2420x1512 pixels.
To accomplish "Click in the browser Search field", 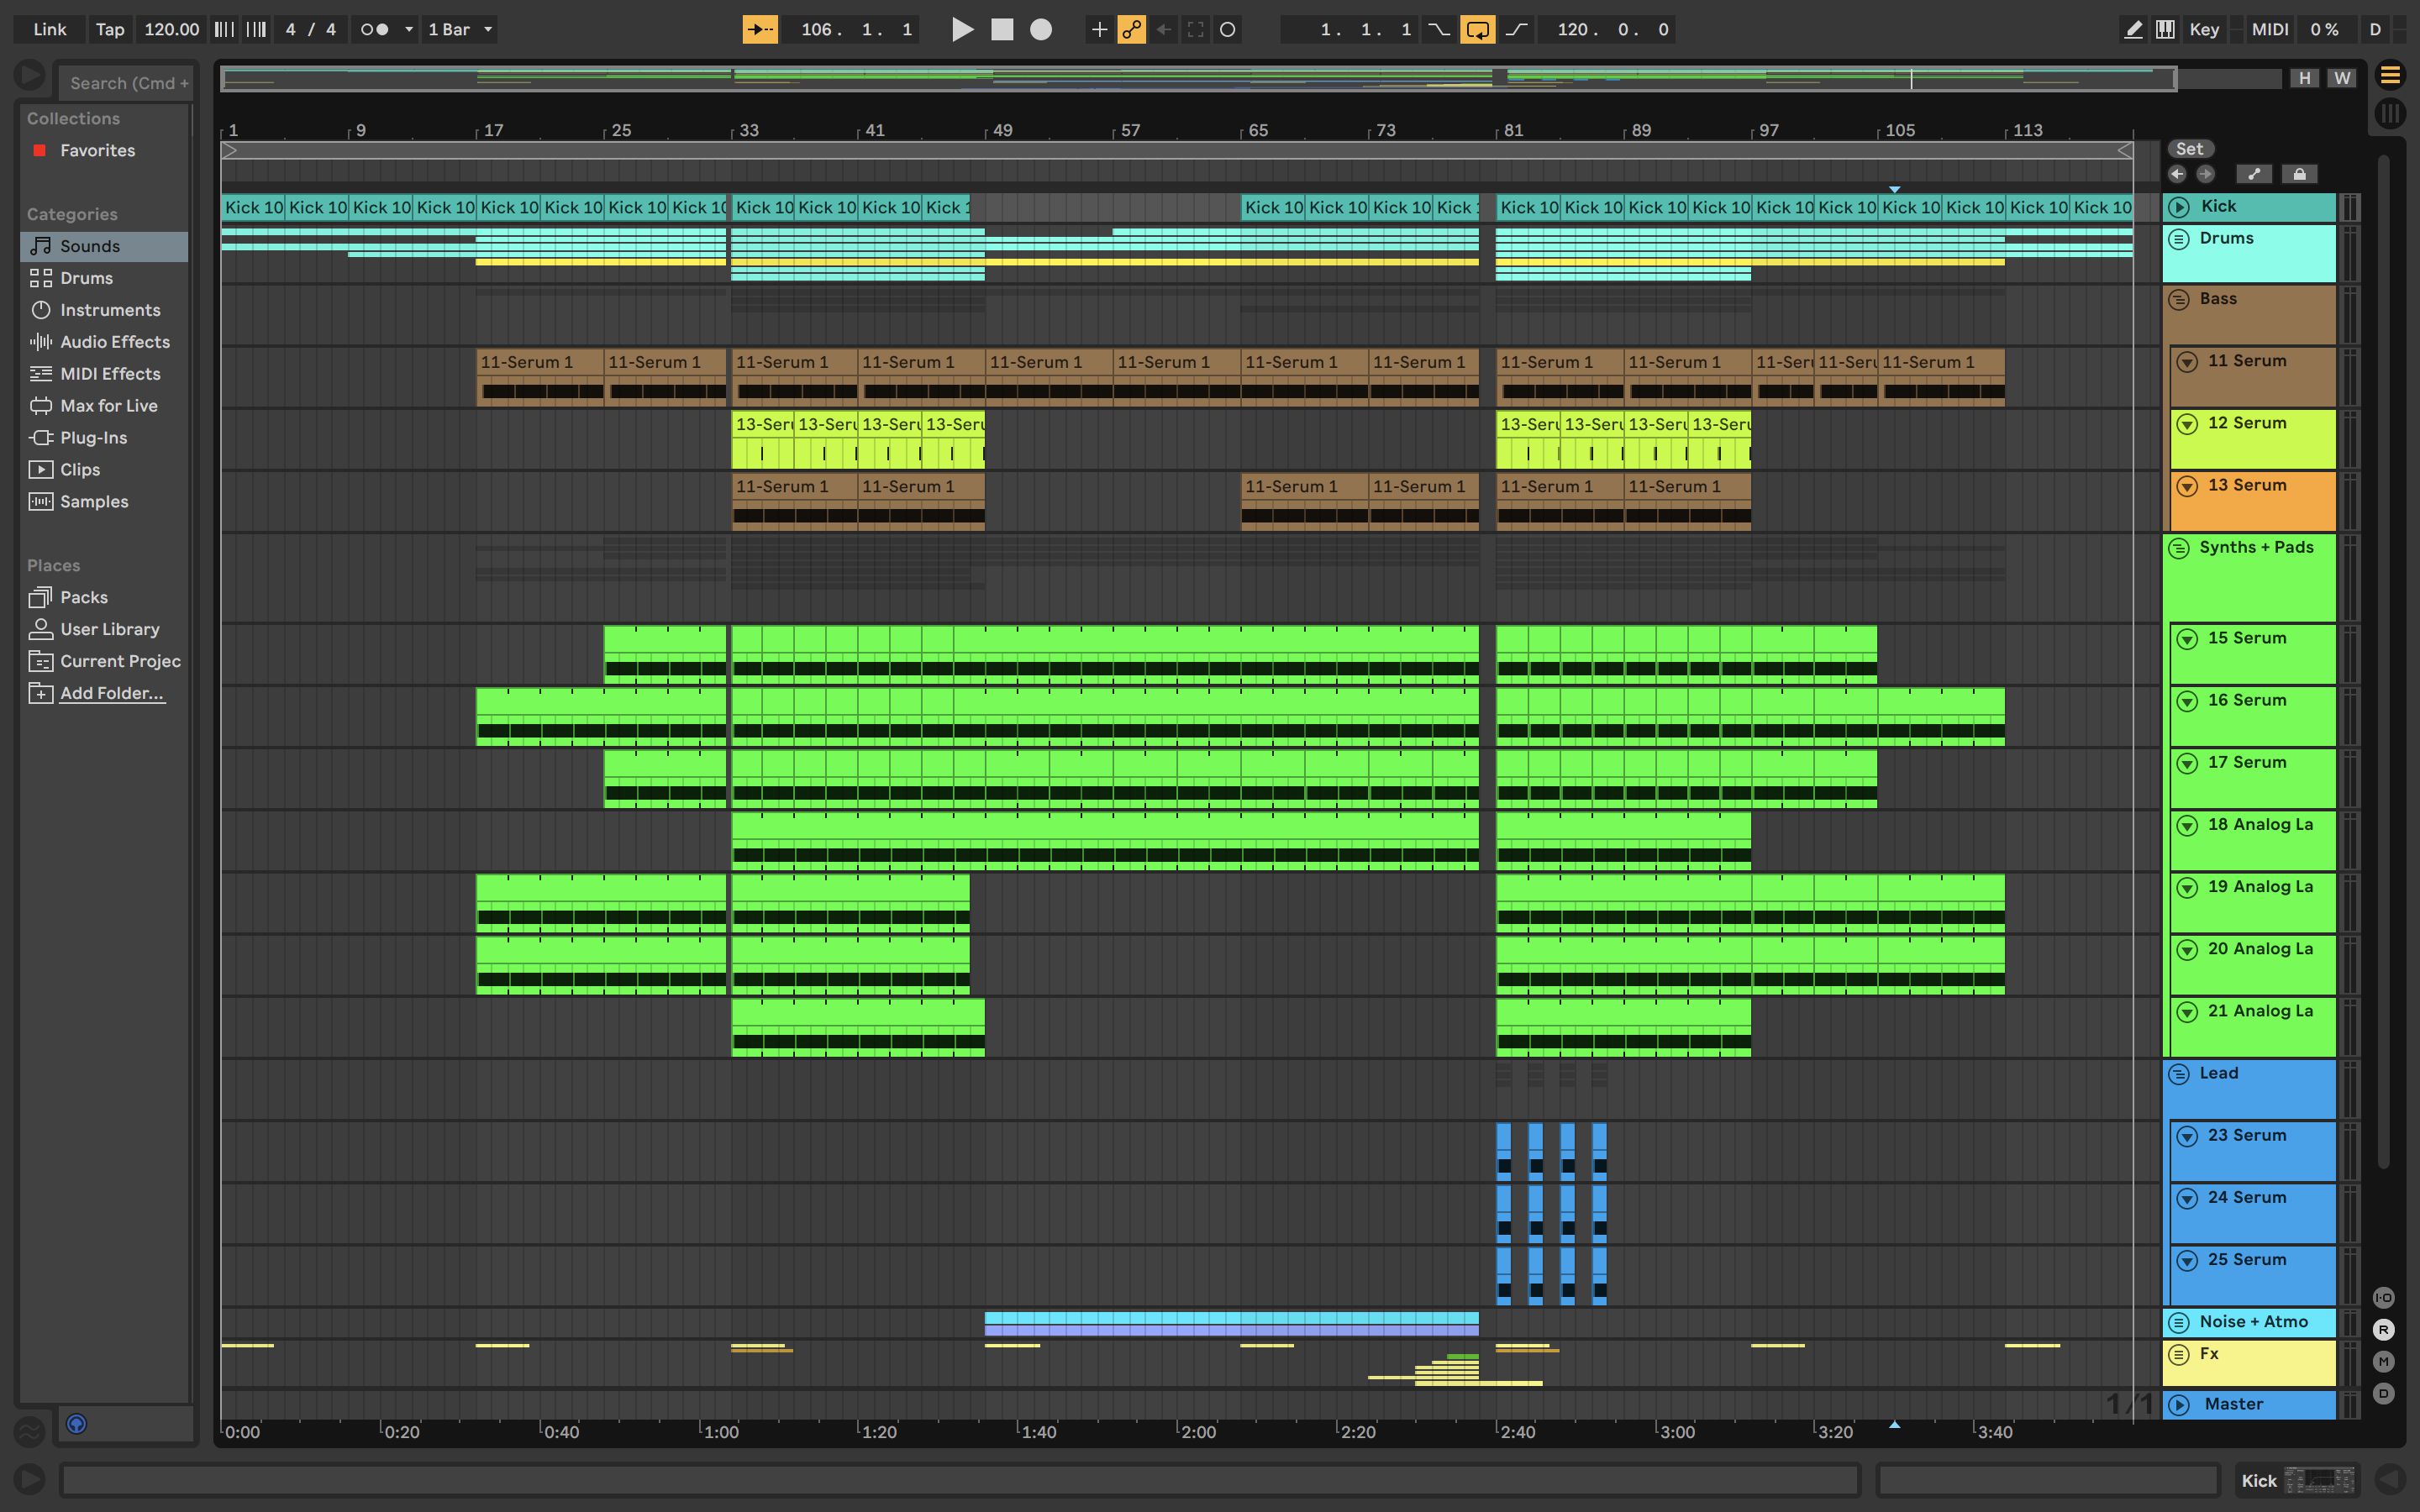I will (125, 83).
